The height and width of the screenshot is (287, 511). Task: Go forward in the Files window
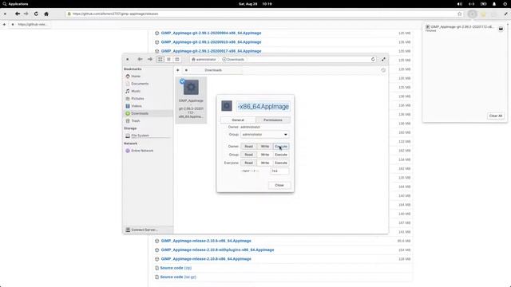point(150,59)
